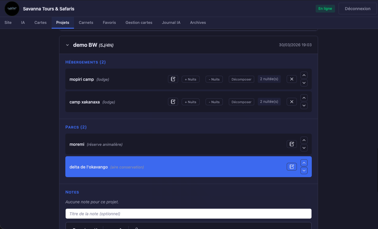Open note editor icon for delta de l'okavango
378x229 pixels.
tap(292, 167)
